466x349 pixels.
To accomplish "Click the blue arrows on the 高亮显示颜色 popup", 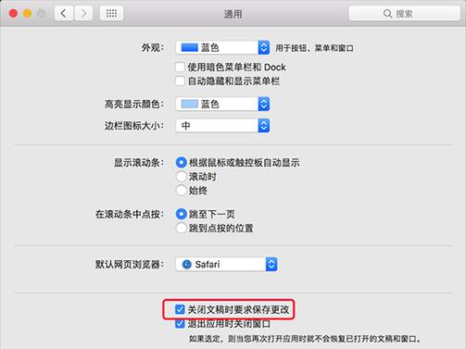I will 264,104.
